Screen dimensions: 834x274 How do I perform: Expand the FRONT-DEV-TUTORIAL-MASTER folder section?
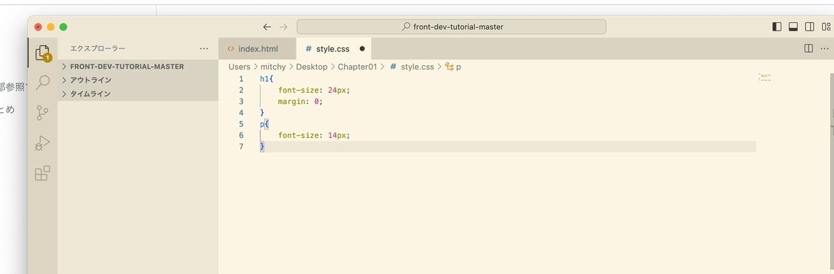138,67
